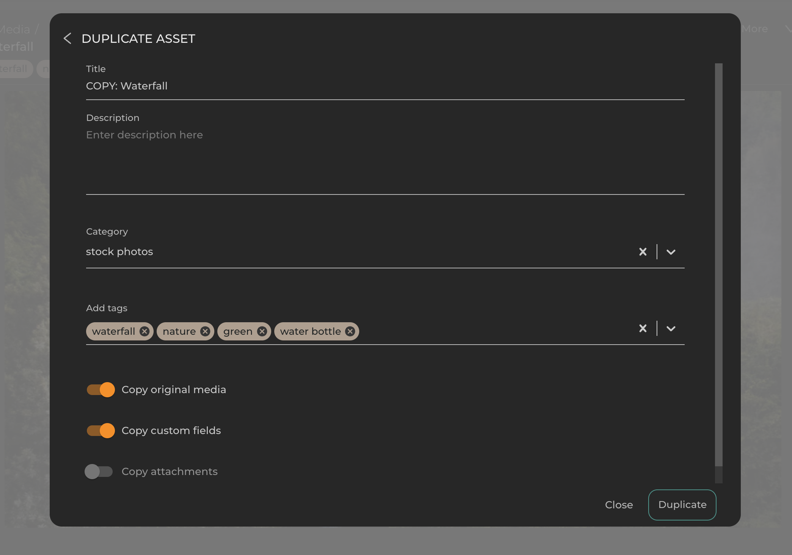
Task: Click the Duplicate button
Action: tap(682, 505)
